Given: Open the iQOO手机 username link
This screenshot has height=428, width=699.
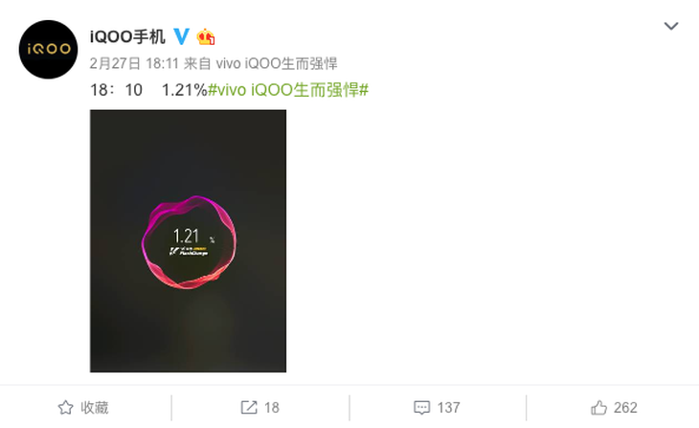Looking at the screenshot, I should tap(127, 37).
